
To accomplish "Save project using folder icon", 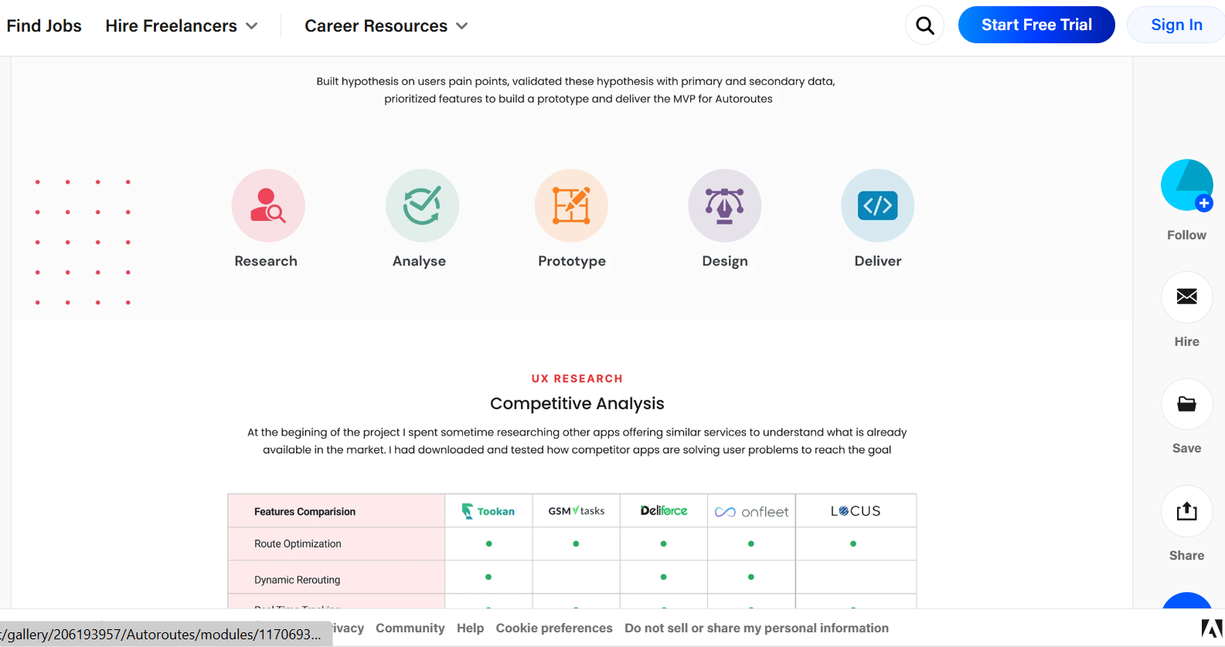I will 1186,404.
